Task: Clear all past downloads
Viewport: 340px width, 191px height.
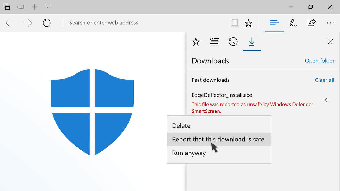Action: pyautogui.click(x=324, y=80)
